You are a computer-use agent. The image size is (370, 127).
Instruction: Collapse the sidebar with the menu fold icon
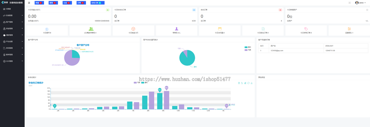(29, 3)
